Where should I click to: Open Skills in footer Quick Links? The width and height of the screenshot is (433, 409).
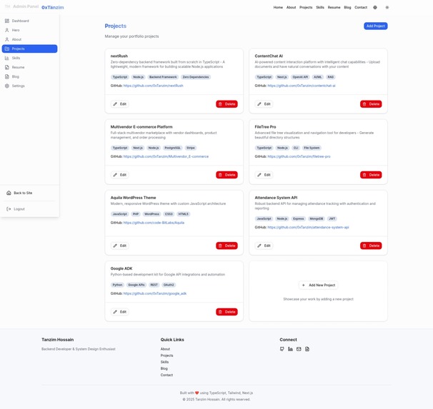coord(164,362)
